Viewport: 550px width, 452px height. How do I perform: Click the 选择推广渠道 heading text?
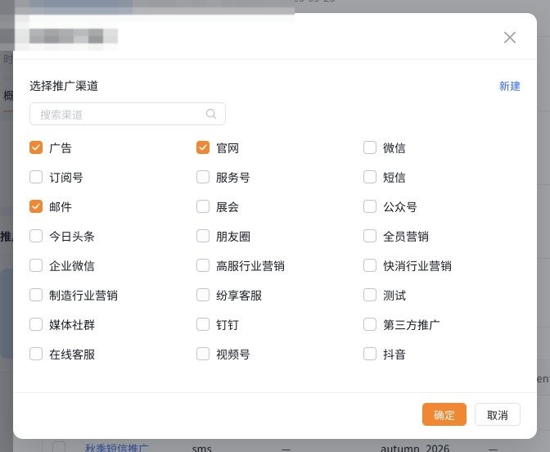64,86
